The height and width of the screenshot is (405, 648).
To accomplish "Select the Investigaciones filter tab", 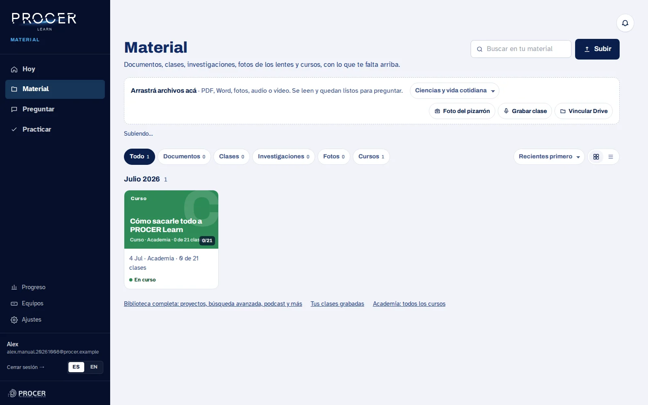I will [283, 157].
